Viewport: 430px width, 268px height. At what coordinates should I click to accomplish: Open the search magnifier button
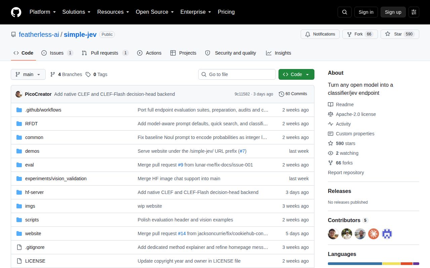pos(345,12)
